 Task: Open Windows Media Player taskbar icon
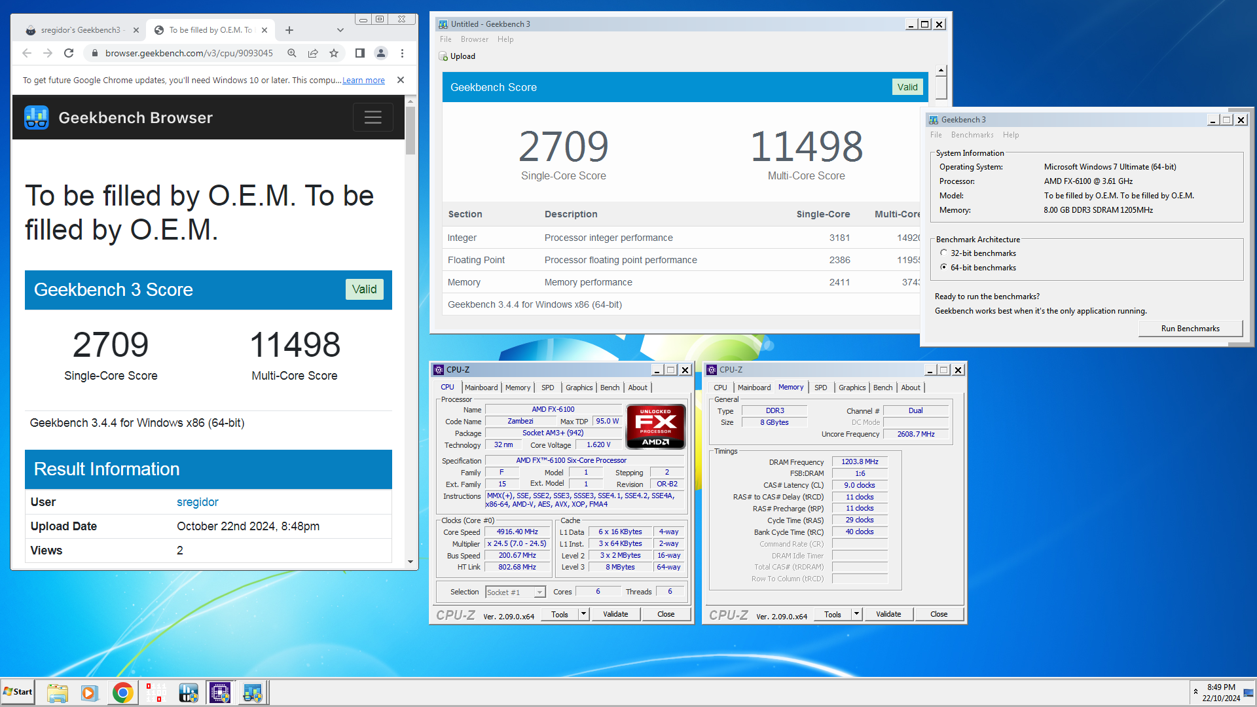[90, 693]
